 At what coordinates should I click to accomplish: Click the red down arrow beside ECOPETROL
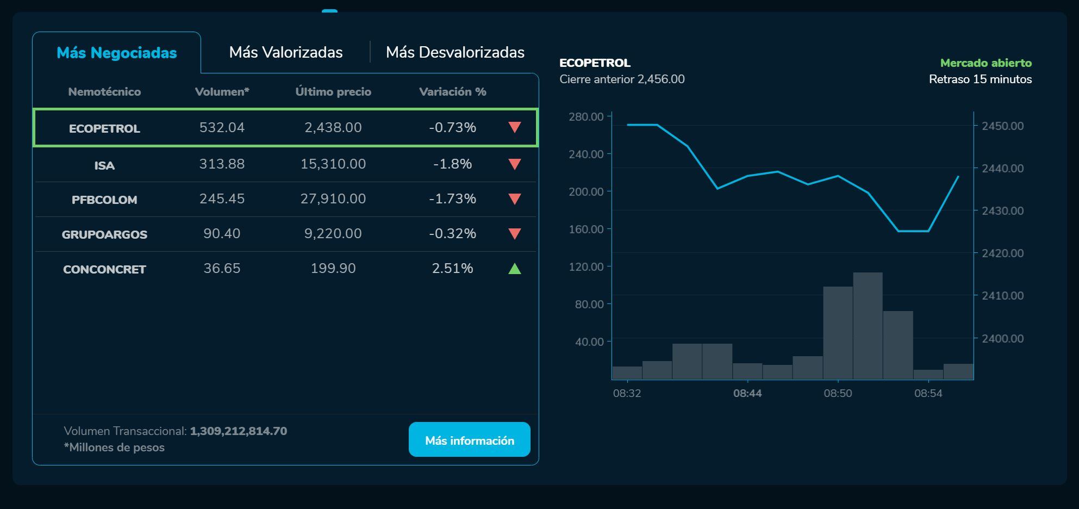514,127
